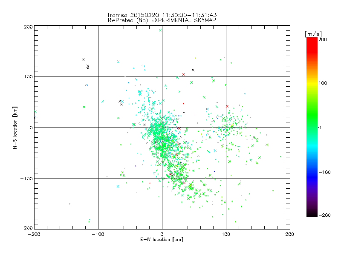Select the "E-W location [km]" x-axis label
The width and height of the screenshot is (341, 255).
(162, 239)
